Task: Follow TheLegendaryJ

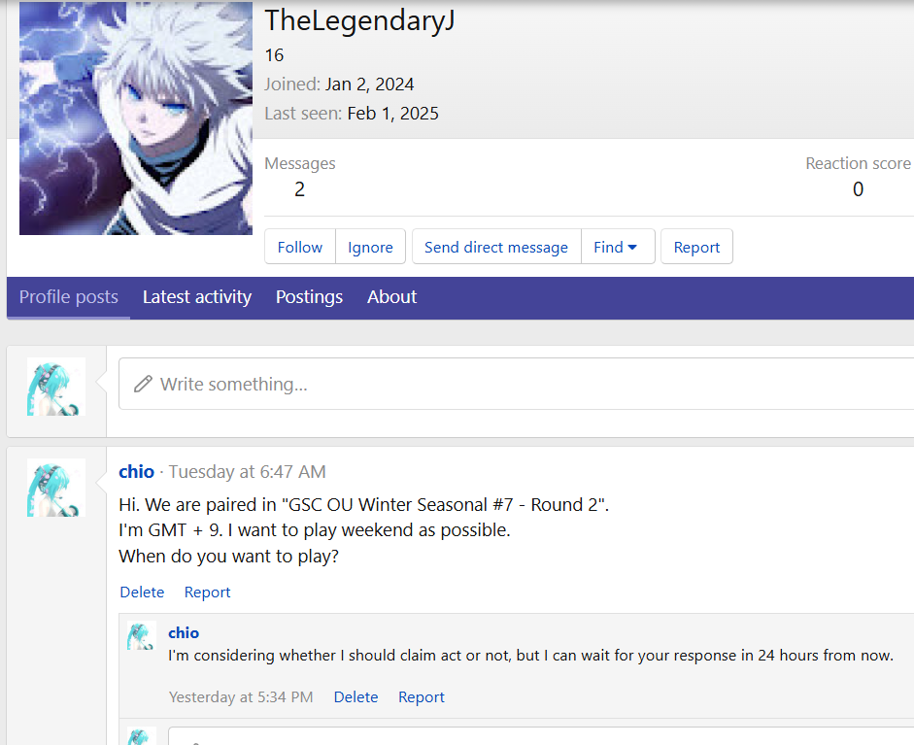Action: pos(299,247)
